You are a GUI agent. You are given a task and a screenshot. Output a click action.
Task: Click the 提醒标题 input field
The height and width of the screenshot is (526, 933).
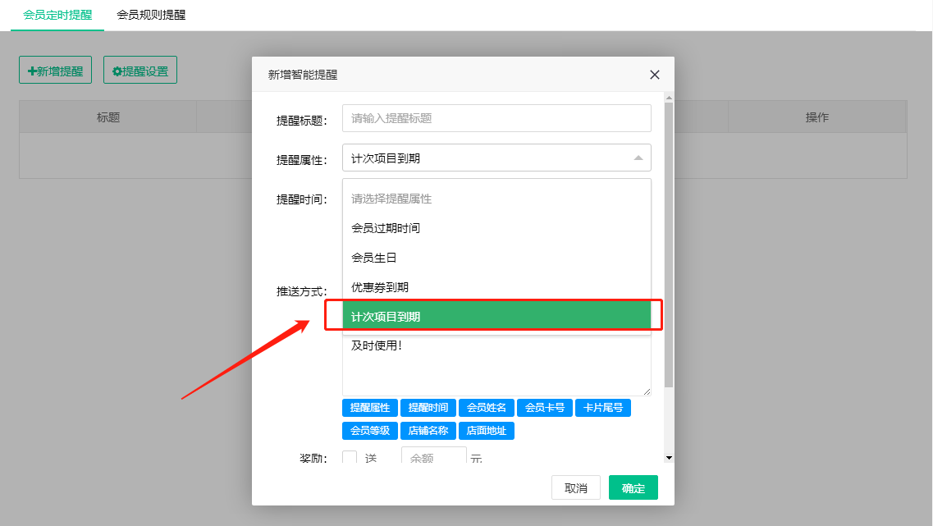point(496,118)
